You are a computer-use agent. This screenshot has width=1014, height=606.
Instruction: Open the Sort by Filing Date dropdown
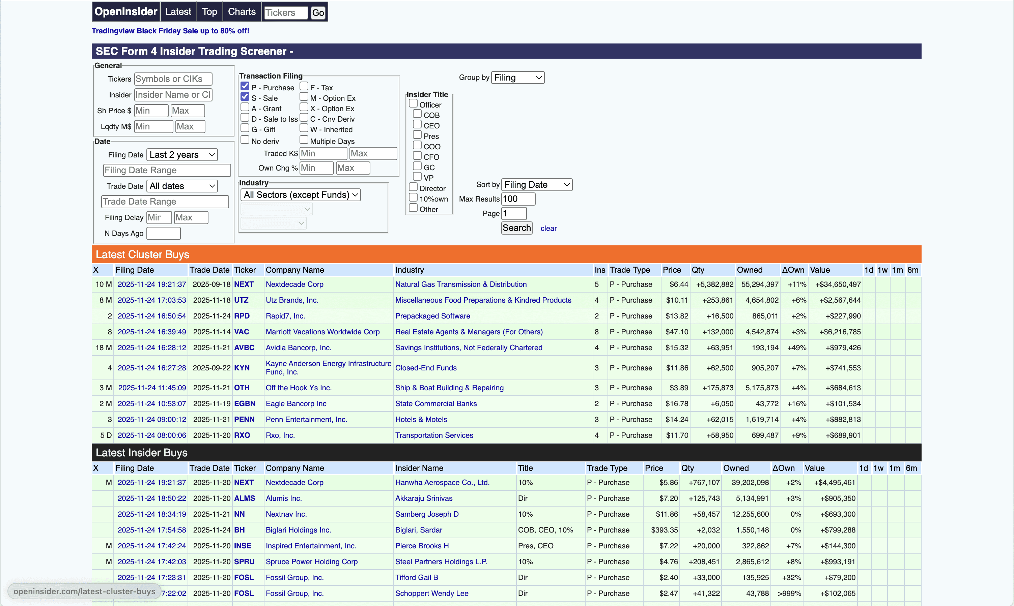(536, 185)
